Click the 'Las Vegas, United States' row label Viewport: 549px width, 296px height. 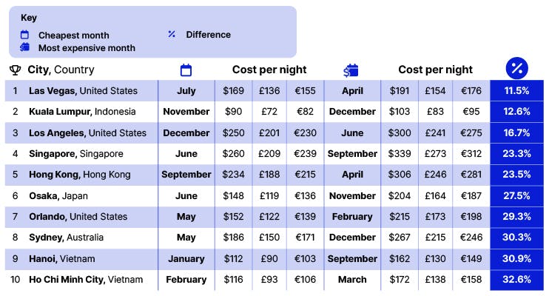coord(83,91)
